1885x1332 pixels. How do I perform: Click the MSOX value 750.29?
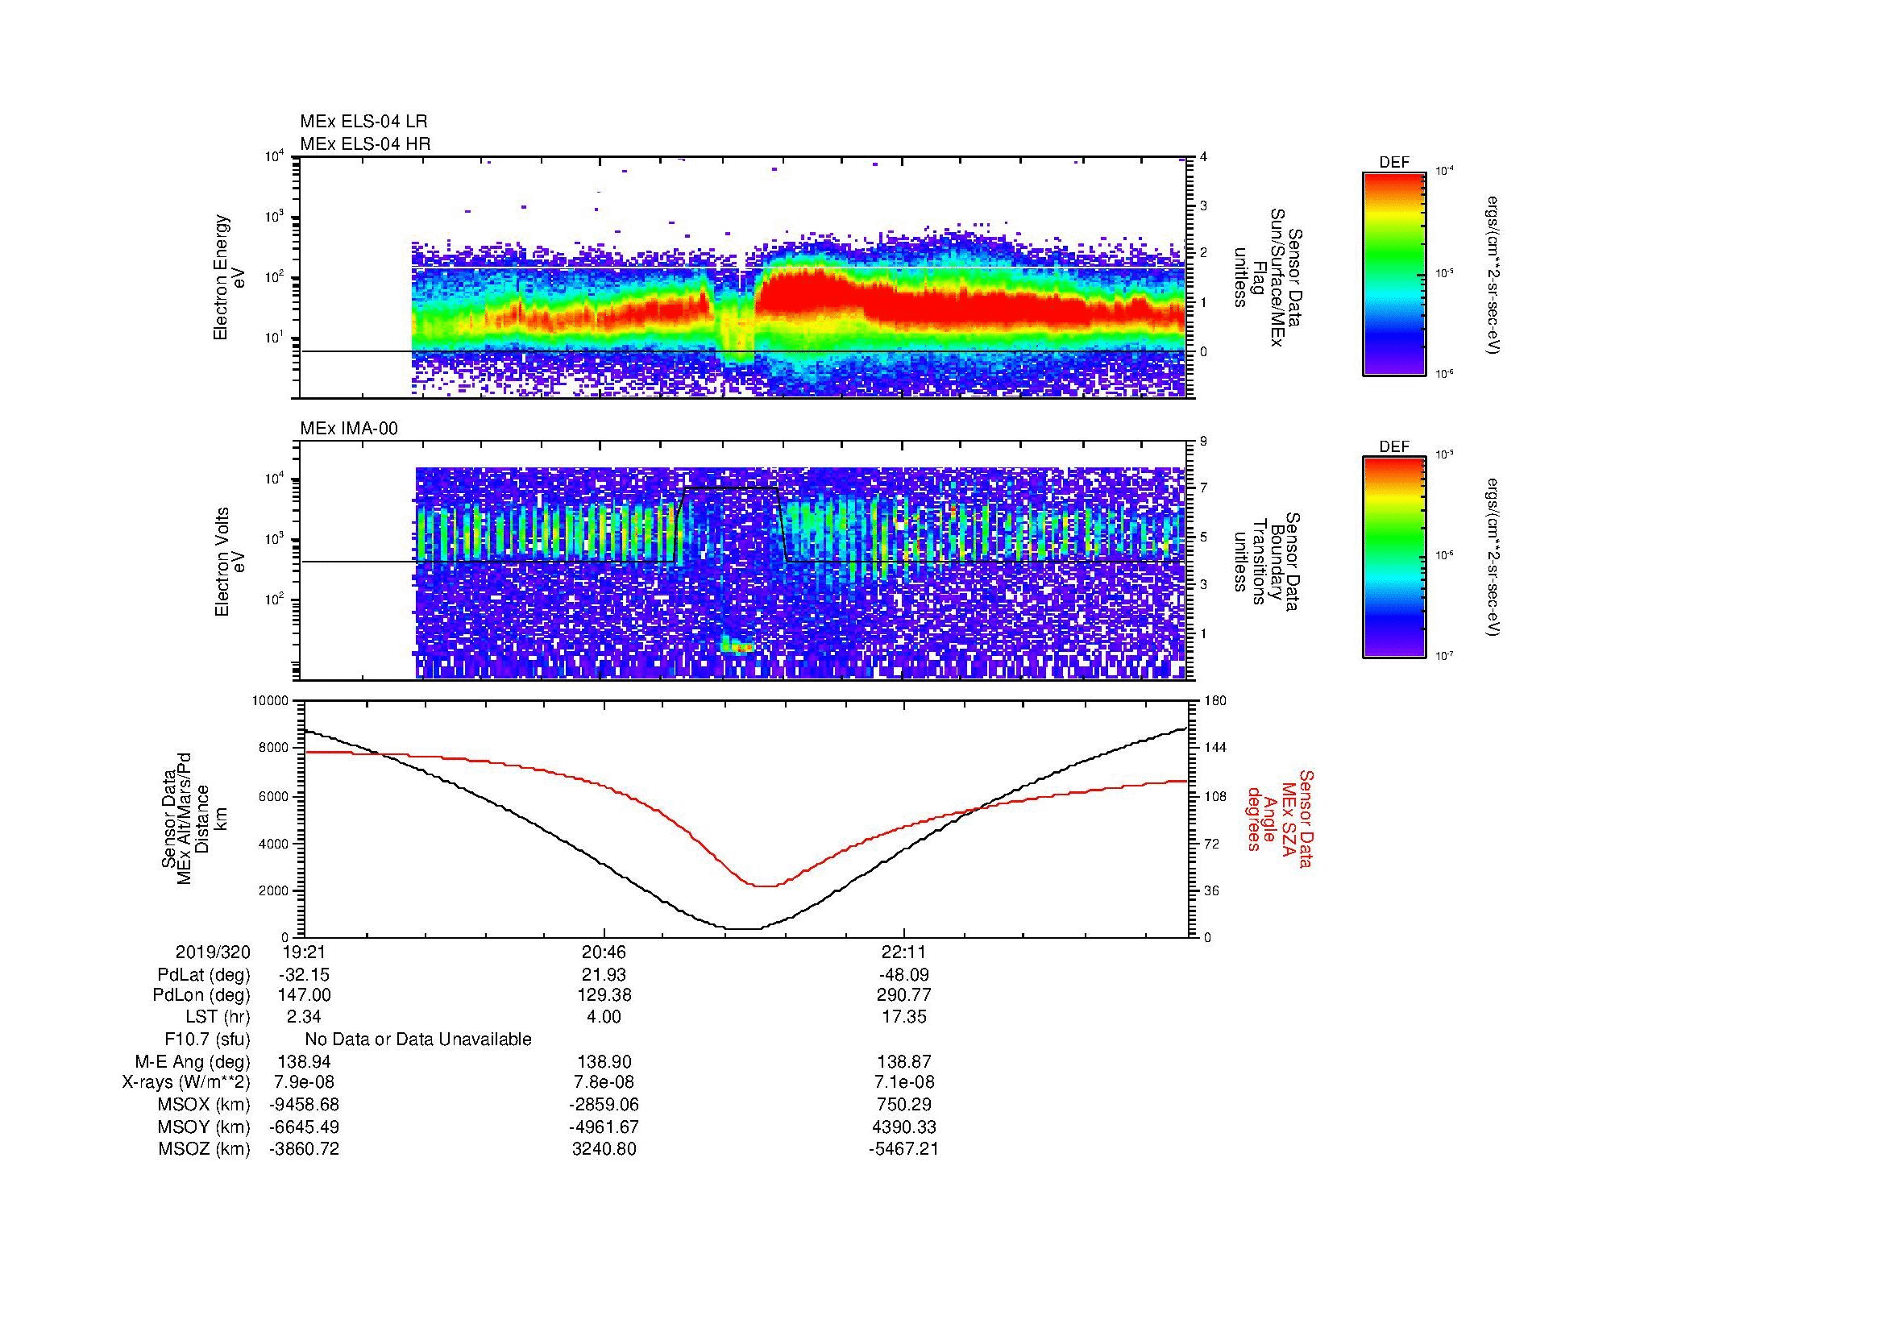click(904, 1105)
